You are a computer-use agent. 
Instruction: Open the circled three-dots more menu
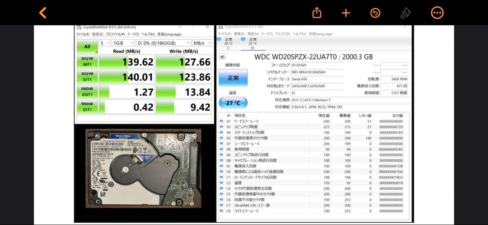(437, 13)
